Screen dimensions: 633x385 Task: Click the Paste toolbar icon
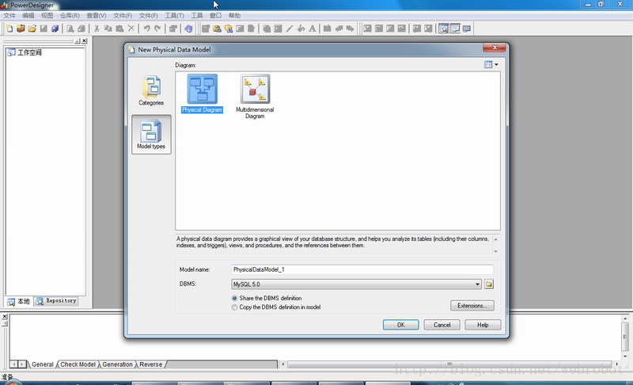119,29
